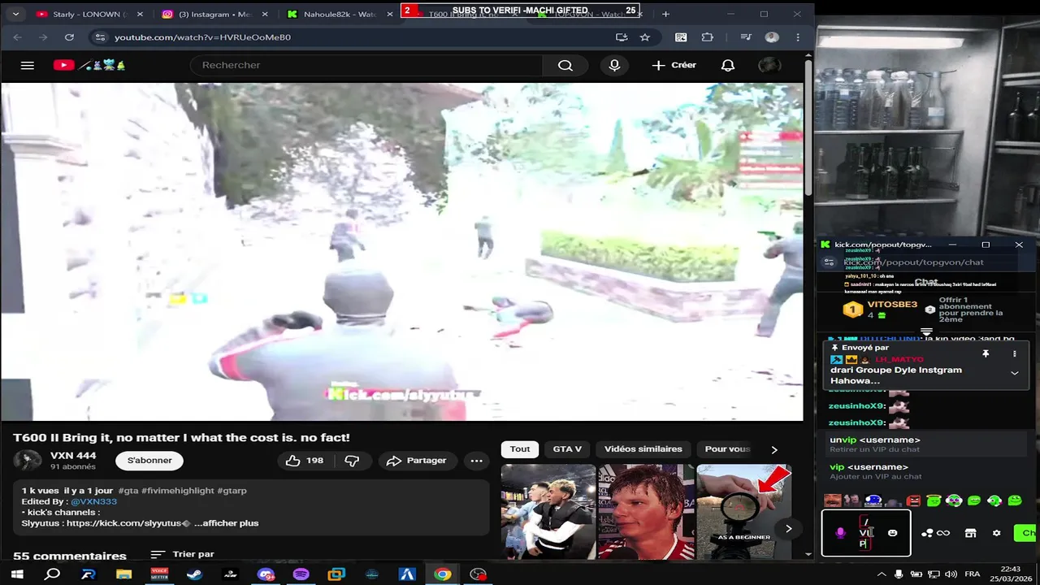Open the 'VXN 444' channel name
The image size is (1040, 585).
73,456
